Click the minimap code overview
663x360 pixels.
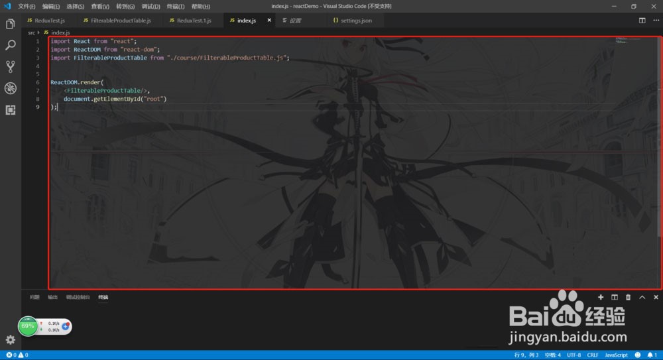628,40
